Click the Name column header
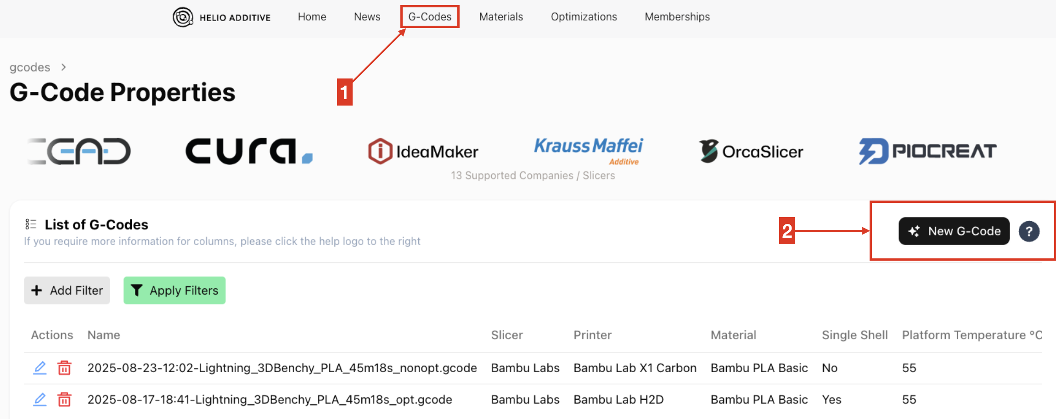Screen dimensions: 1056x419 (x=104, y=335)
